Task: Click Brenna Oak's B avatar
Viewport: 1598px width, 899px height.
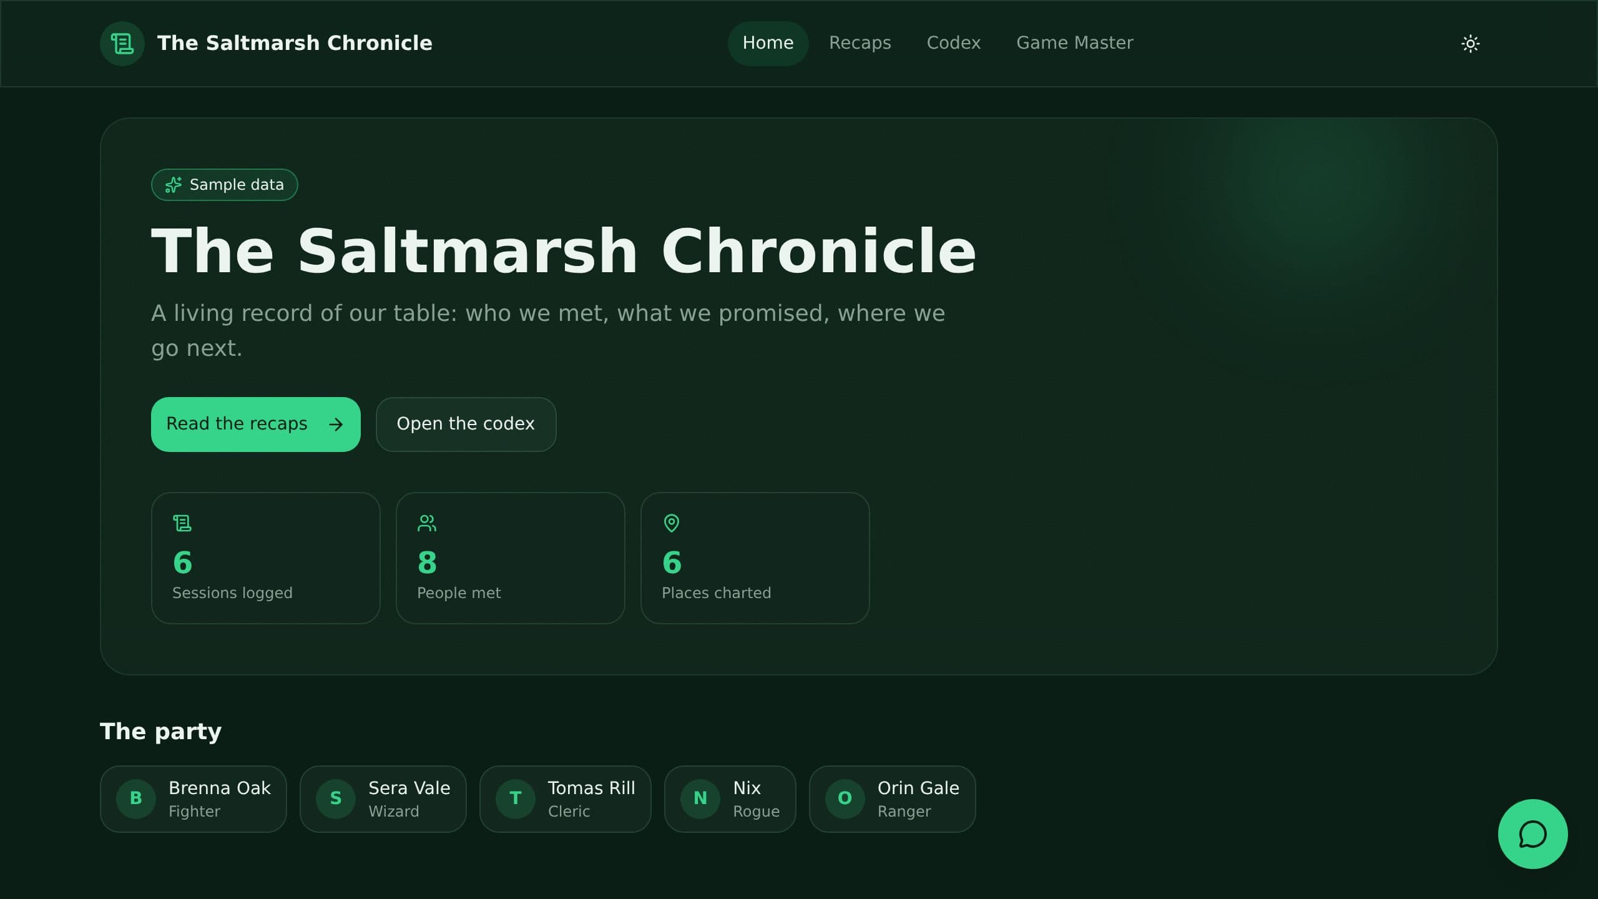Action: pyautogui.click(x=136, y=798)
